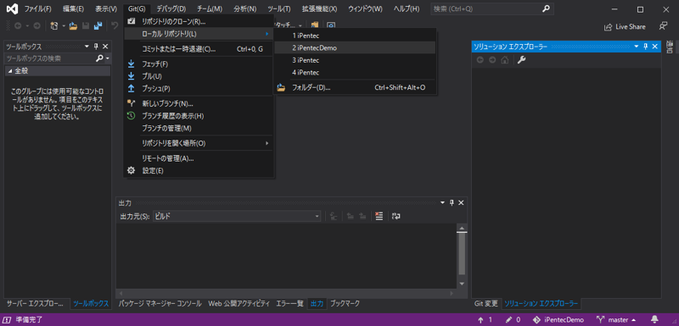Select リモートの管理 menu item
The width and height of the screenshot is (679, 326).
click(199, 158)
